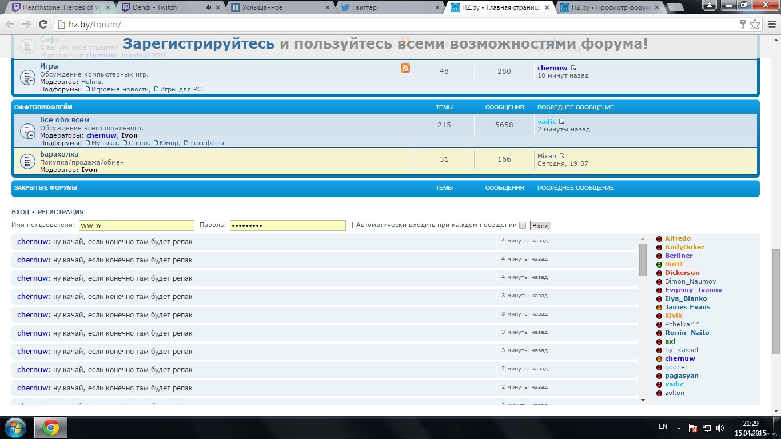
Task: Toggle the automatic login checkbox
Action: click(x=523, y=225)
